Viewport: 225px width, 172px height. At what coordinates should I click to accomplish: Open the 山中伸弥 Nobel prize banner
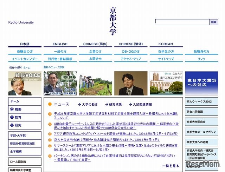pos(60,83)
